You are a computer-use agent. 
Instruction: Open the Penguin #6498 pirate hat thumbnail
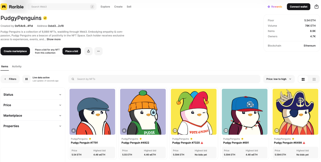coord(295,112)
